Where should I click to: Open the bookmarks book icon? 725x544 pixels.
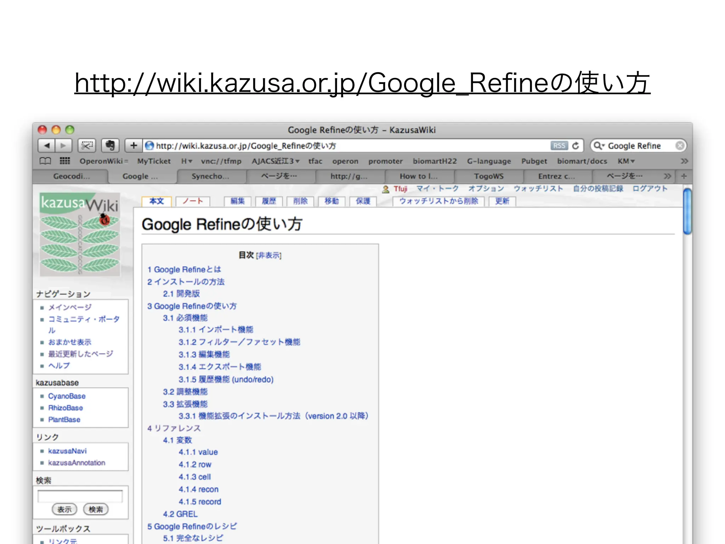[x=45, y=161]
